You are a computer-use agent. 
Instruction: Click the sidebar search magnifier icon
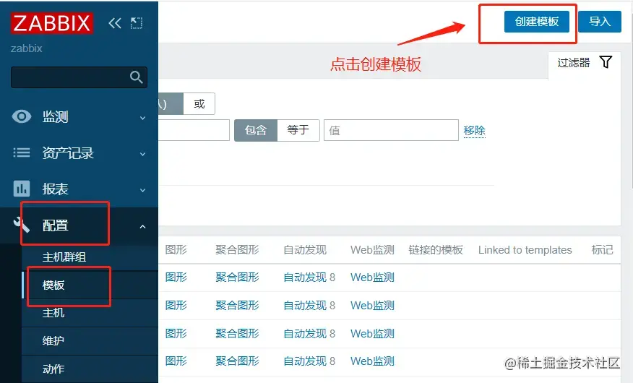click(x=137, y=77)
